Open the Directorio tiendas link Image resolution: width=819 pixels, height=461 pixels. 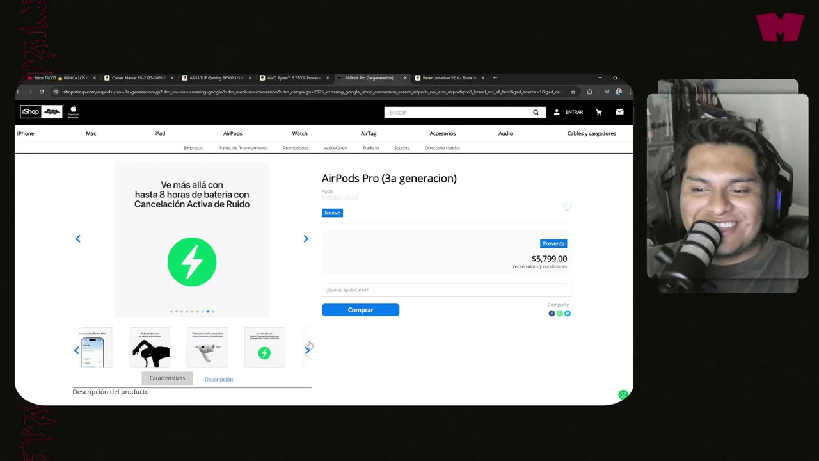pos(443,148)
